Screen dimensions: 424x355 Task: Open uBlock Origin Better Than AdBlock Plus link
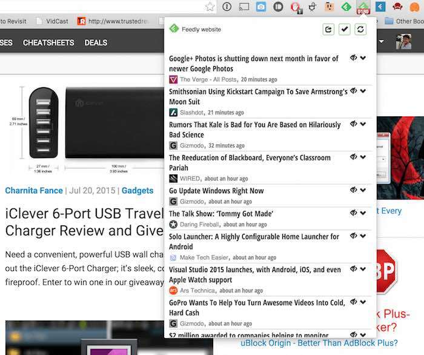[x=319, y=343]
